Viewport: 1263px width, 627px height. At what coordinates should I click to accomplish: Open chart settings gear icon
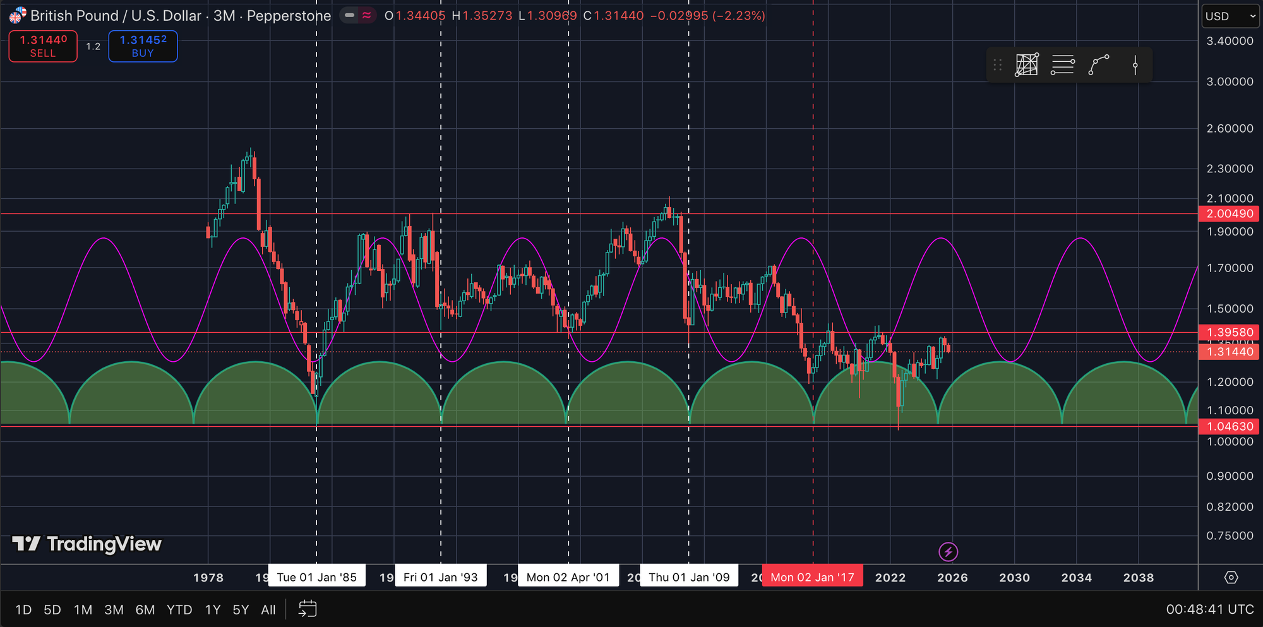click(x=1231, y=577)
